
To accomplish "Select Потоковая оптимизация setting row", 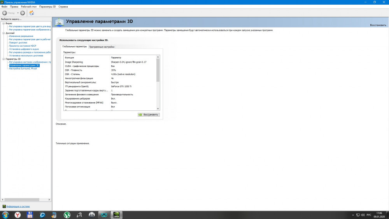I will click(110, 107).
